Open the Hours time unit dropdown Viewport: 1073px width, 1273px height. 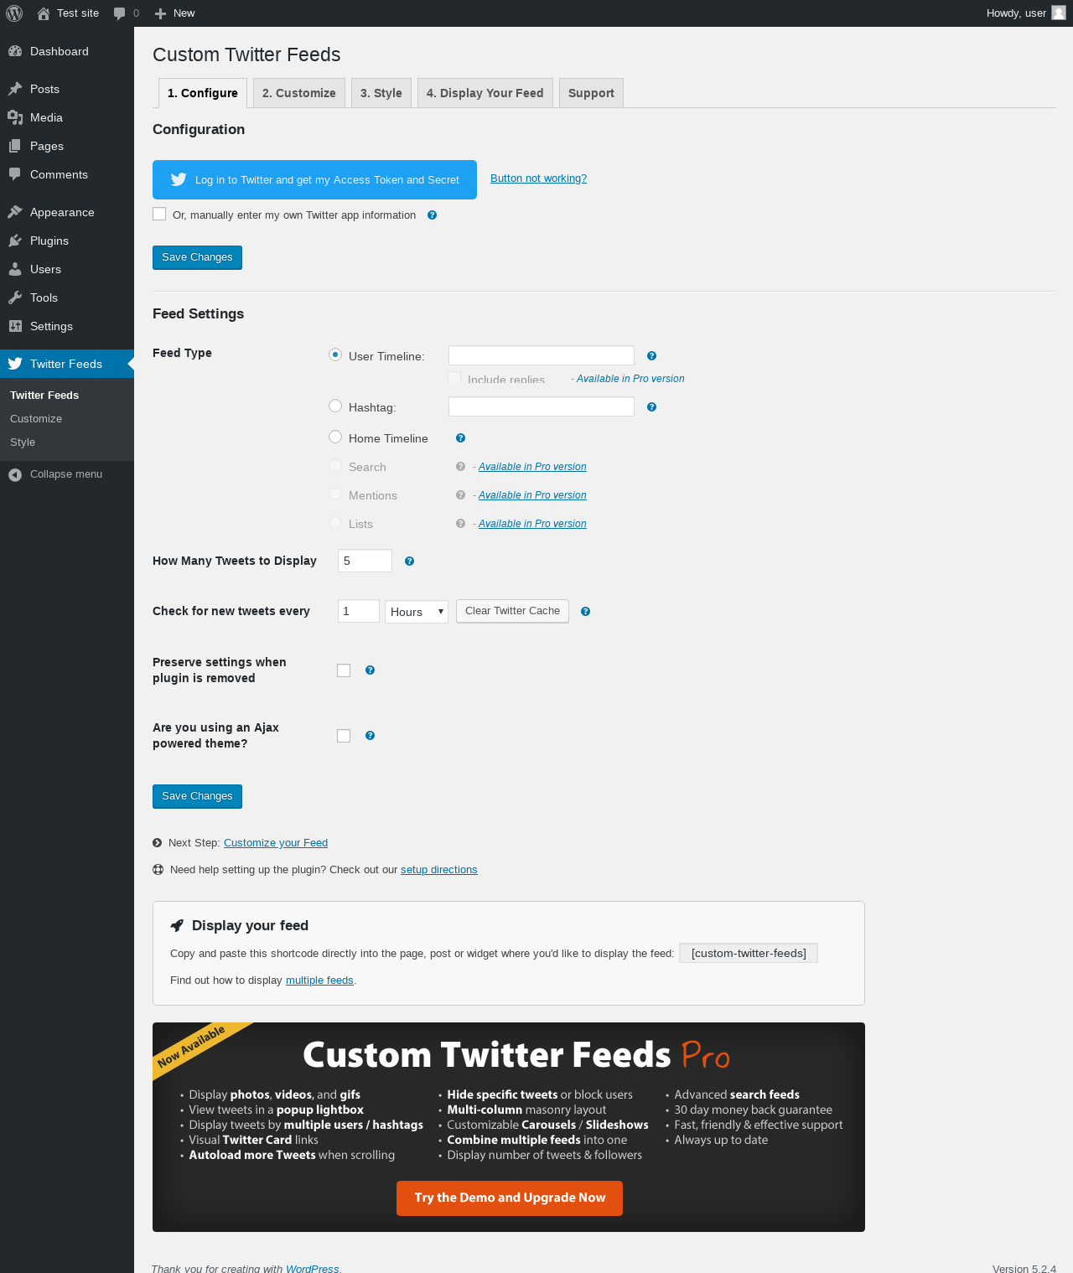coord(417,612)
